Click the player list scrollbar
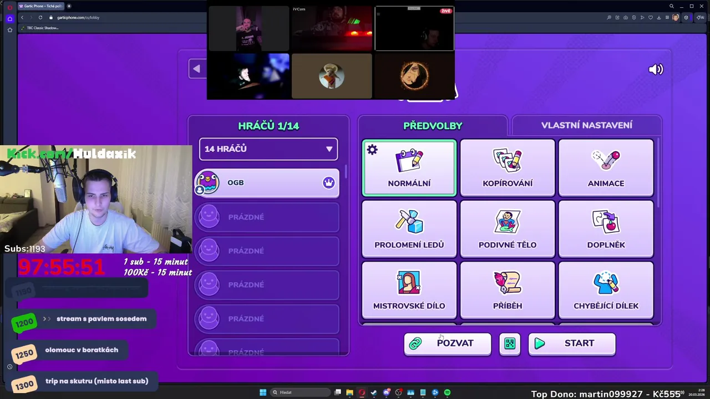 (346, 172)
